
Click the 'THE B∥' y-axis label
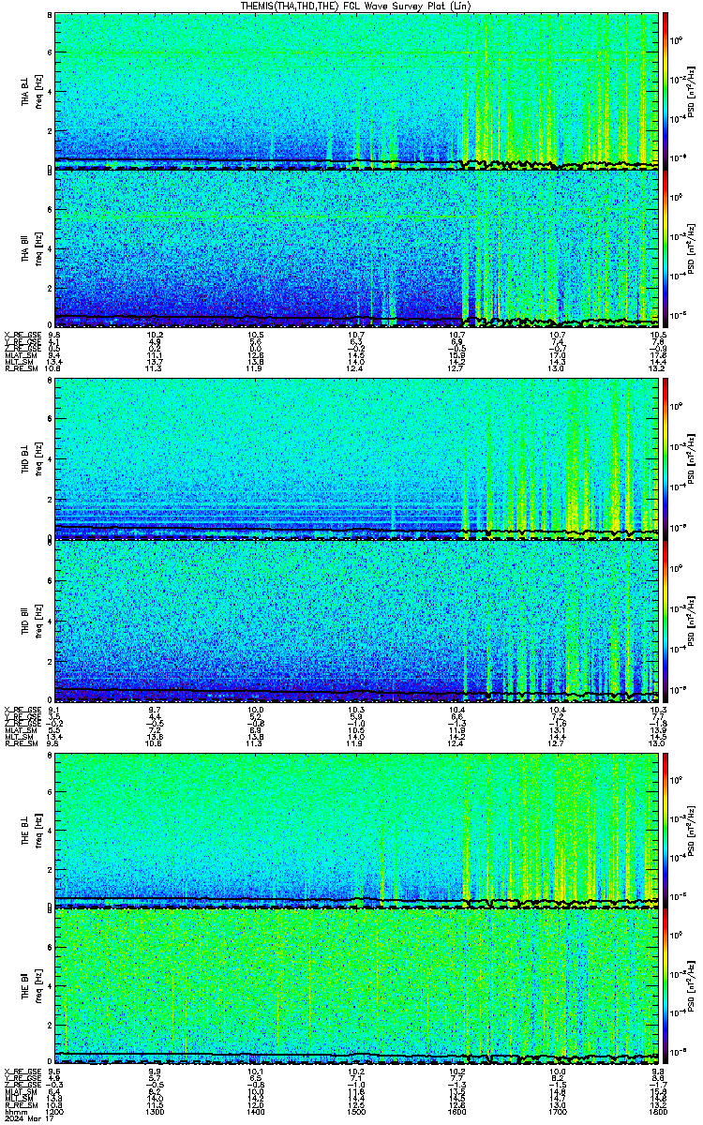27,987
